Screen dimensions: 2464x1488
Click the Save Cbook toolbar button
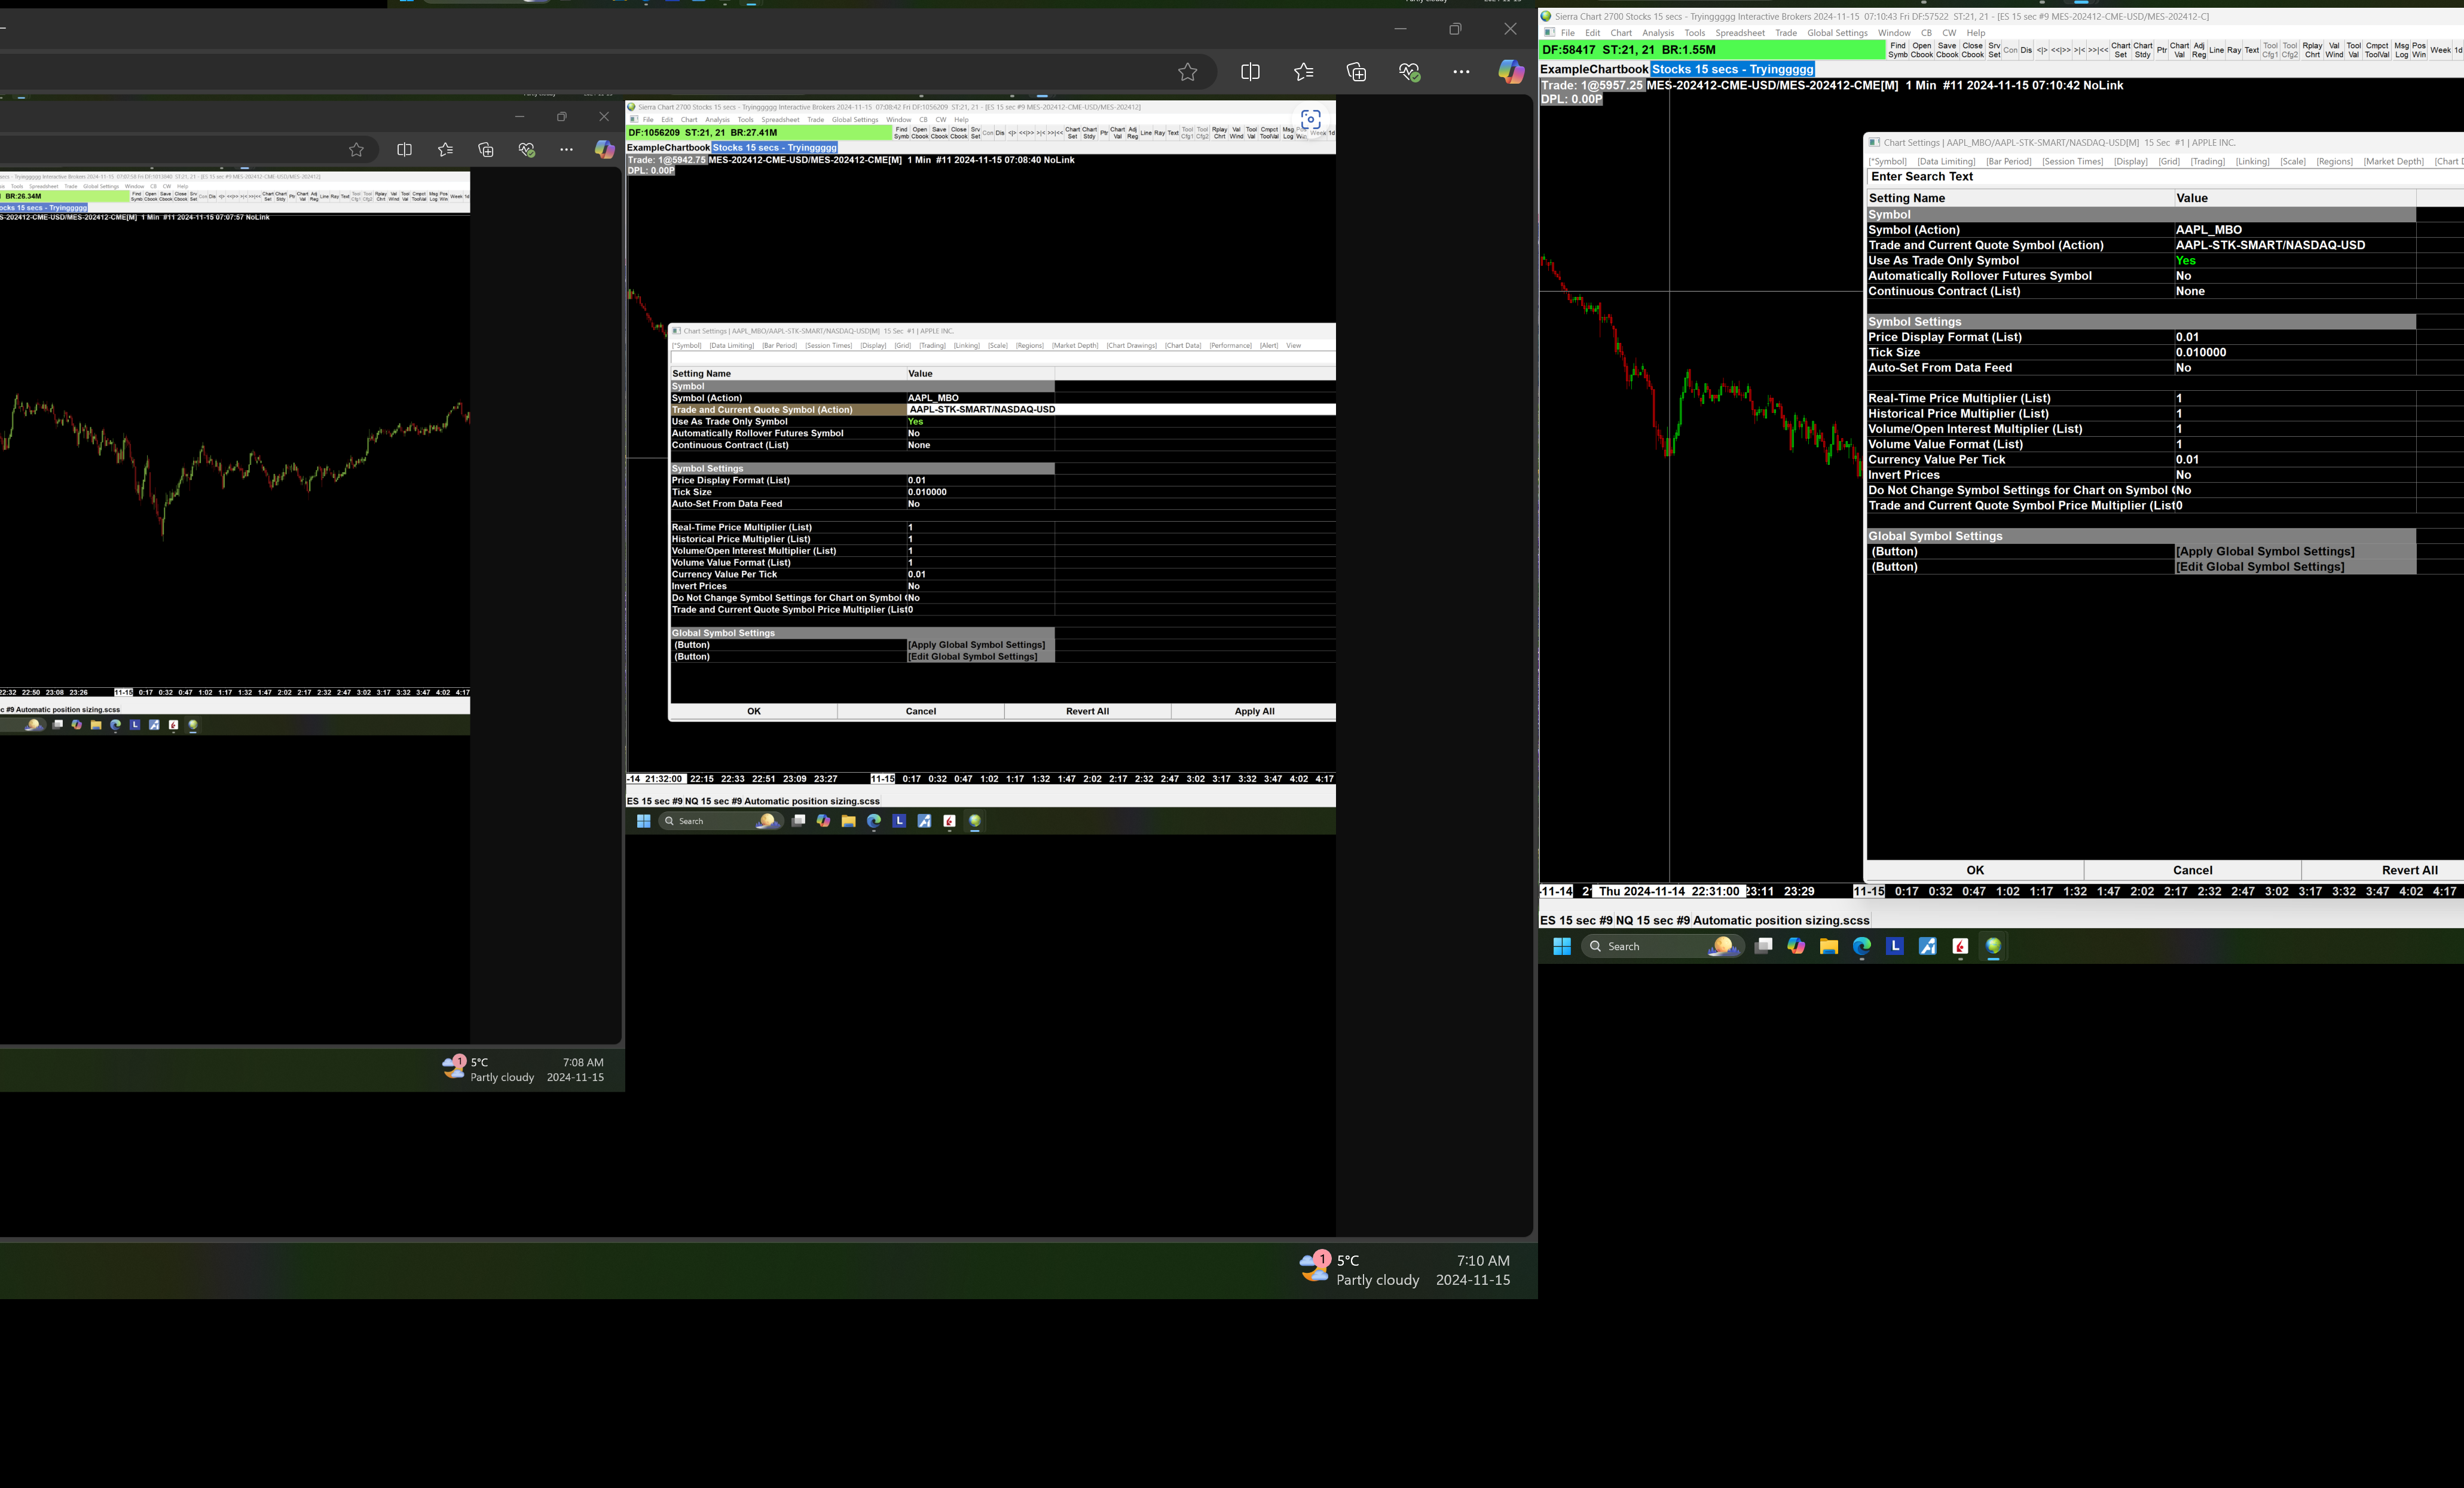pyautogui.click(x=1946, y=50)
